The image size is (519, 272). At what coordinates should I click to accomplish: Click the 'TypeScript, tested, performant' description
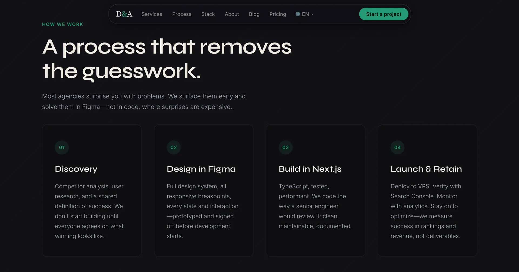pyautogui.click(x=315, y=206)
